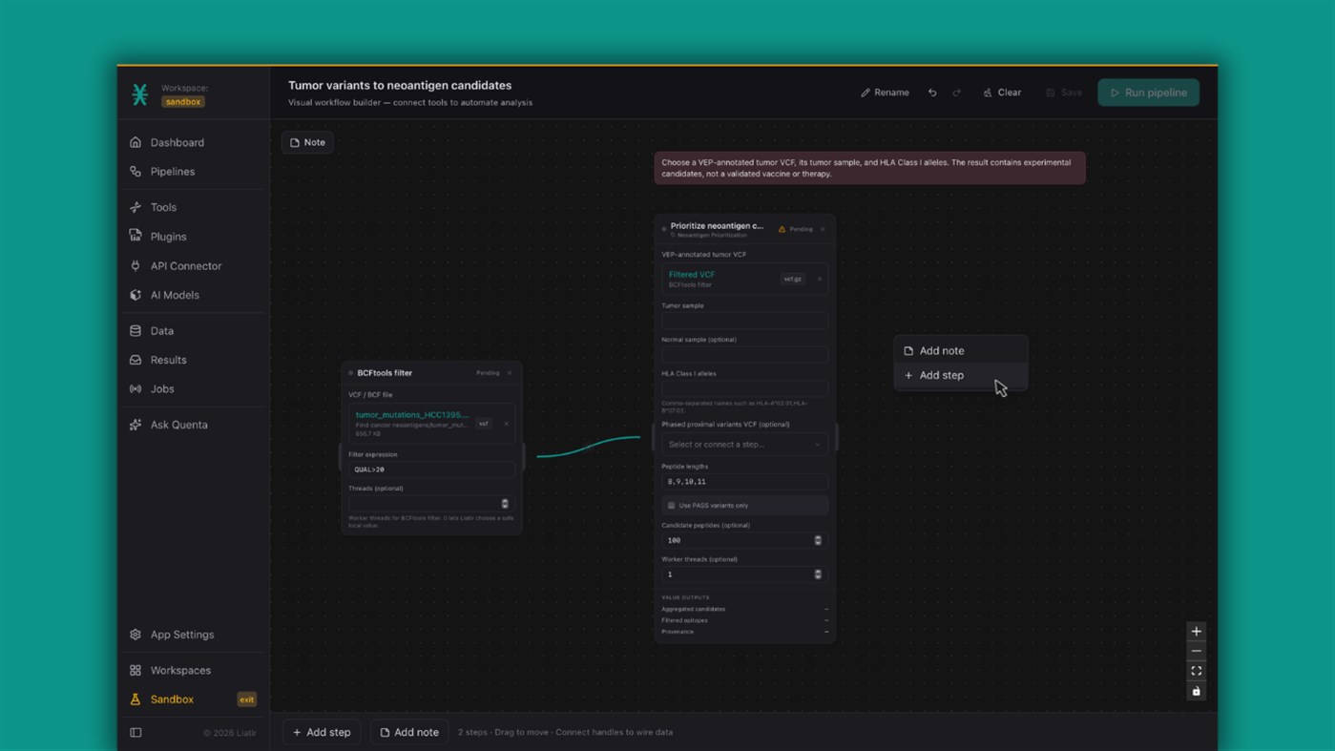This screenshot has width=1335, height=751.
Task: Choose Add note in context menu
Action: (961, 351)
